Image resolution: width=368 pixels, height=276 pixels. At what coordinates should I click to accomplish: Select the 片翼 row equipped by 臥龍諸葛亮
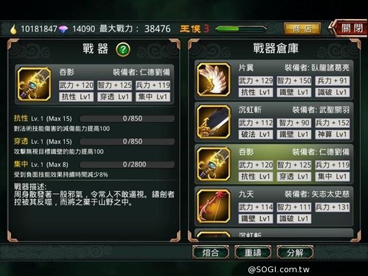point(274,80)
